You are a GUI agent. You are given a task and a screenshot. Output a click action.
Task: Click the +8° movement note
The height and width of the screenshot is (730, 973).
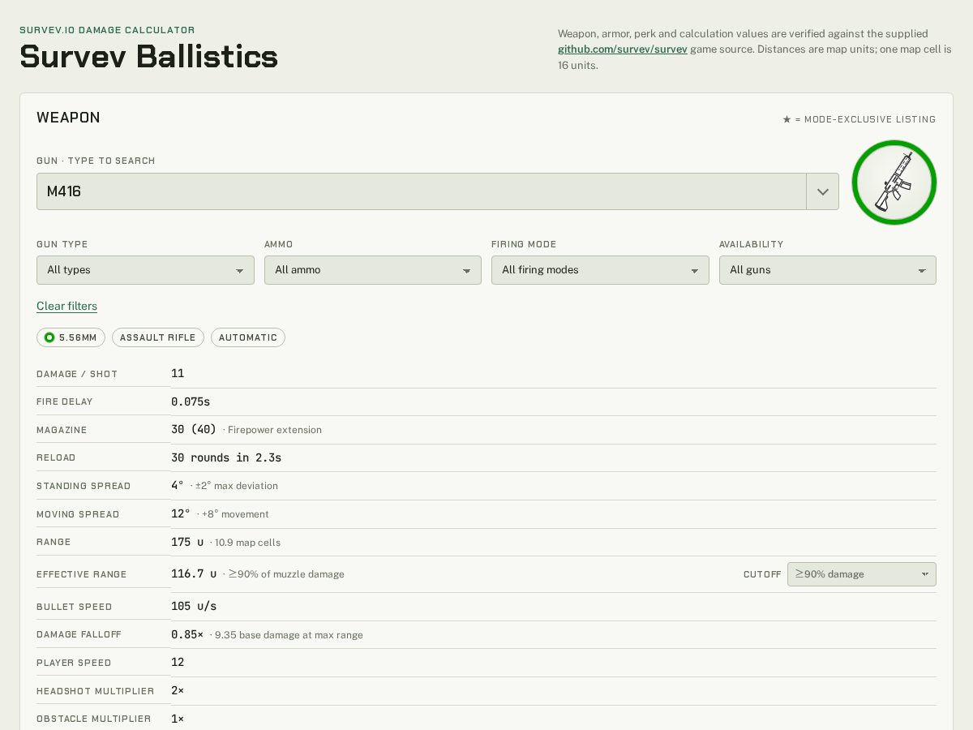[235, 514]
